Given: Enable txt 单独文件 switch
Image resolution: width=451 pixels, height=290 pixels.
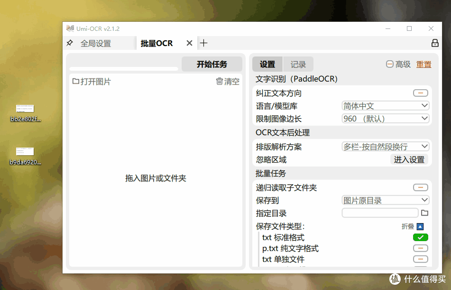Looking at the screenshot, I should pos(421,259).
